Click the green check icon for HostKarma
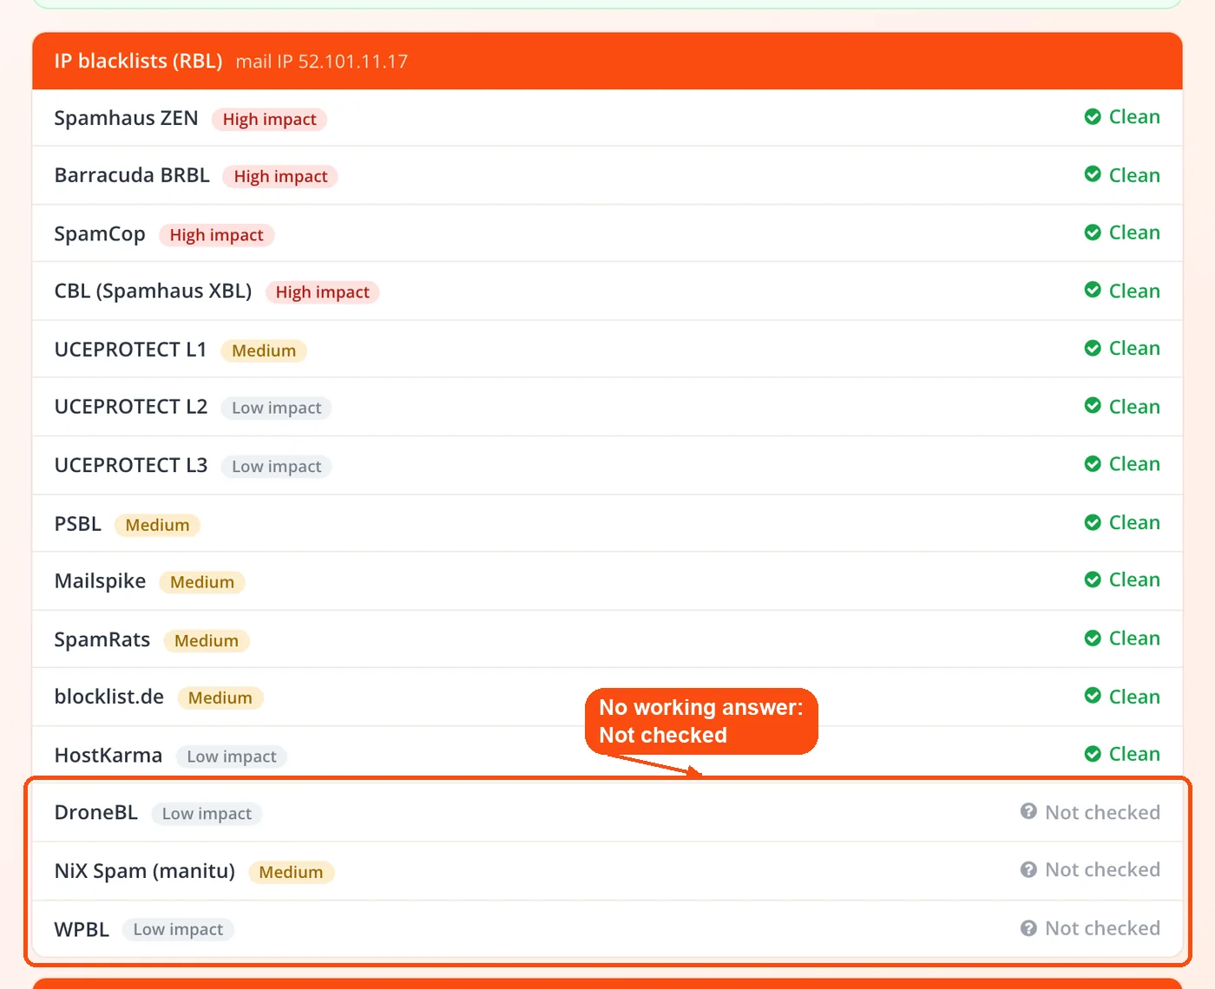Screen dimensions: 1215x989 pos(1093,754)
